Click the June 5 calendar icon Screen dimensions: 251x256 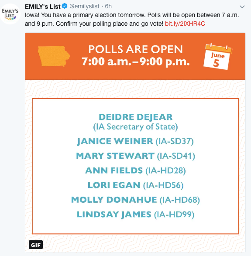tap(217, 57)
